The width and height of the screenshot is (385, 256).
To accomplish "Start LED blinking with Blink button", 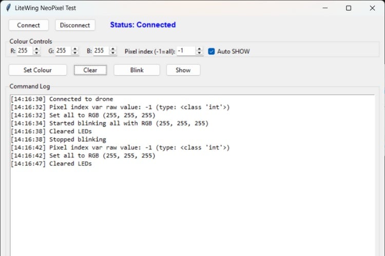I will (x=137, y=70).
